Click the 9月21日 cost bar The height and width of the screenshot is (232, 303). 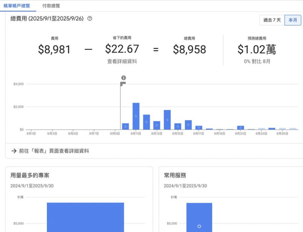(x=241, y=128)
